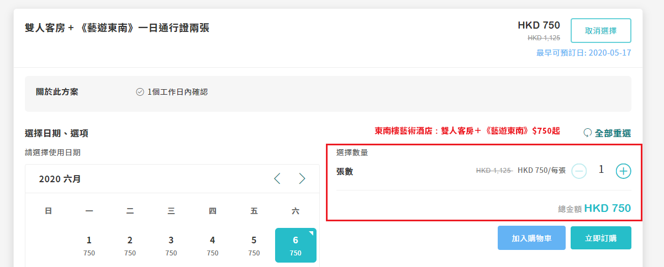Select June 3 on calendar

171,245
